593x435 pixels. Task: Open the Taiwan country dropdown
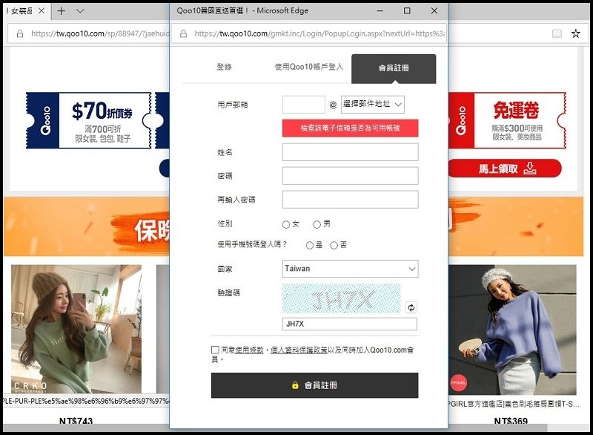[350, 269]
